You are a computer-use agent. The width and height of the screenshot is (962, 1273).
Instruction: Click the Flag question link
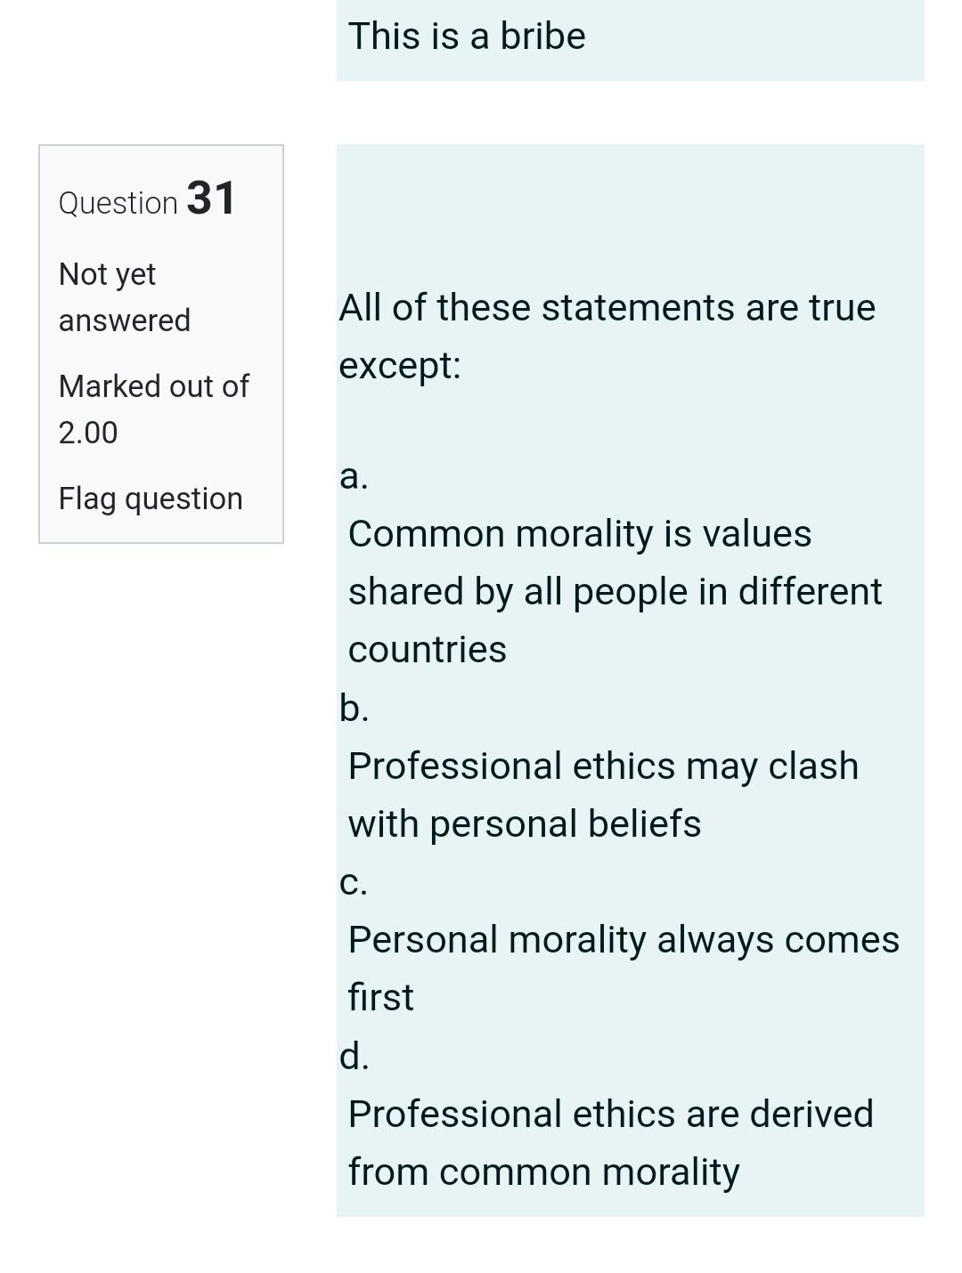pyautogui.click(x=151, y=498)
